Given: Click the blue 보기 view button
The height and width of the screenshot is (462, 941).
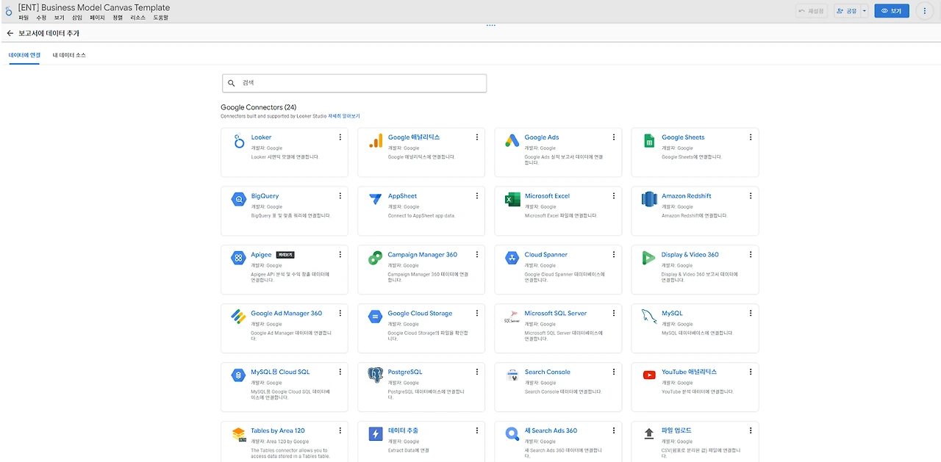Looking at the screenshot, I should (892, 11).
